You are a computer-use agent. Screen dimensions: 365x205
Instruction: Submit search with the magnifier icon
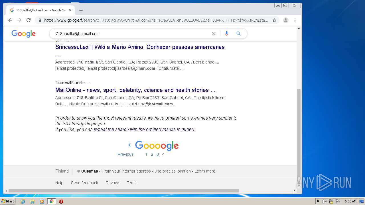tap(239, 34)
